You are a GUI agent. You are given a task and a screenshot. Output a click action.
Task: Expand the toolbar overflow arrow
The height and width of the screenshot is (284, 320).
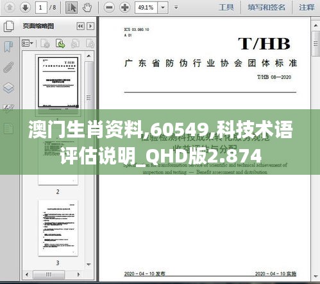pyautogui.click(x=176, y=8)
